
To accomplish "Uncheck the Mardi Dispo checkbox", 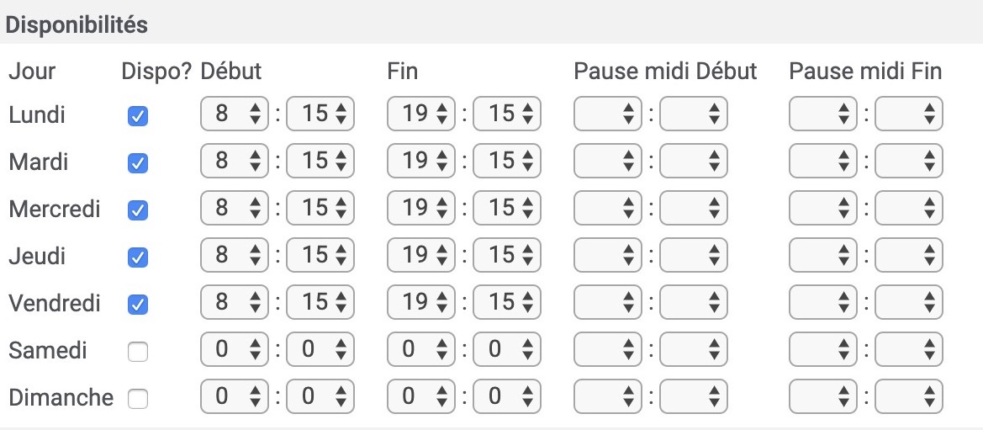I will pyautogui.click(x=138, y=163).
